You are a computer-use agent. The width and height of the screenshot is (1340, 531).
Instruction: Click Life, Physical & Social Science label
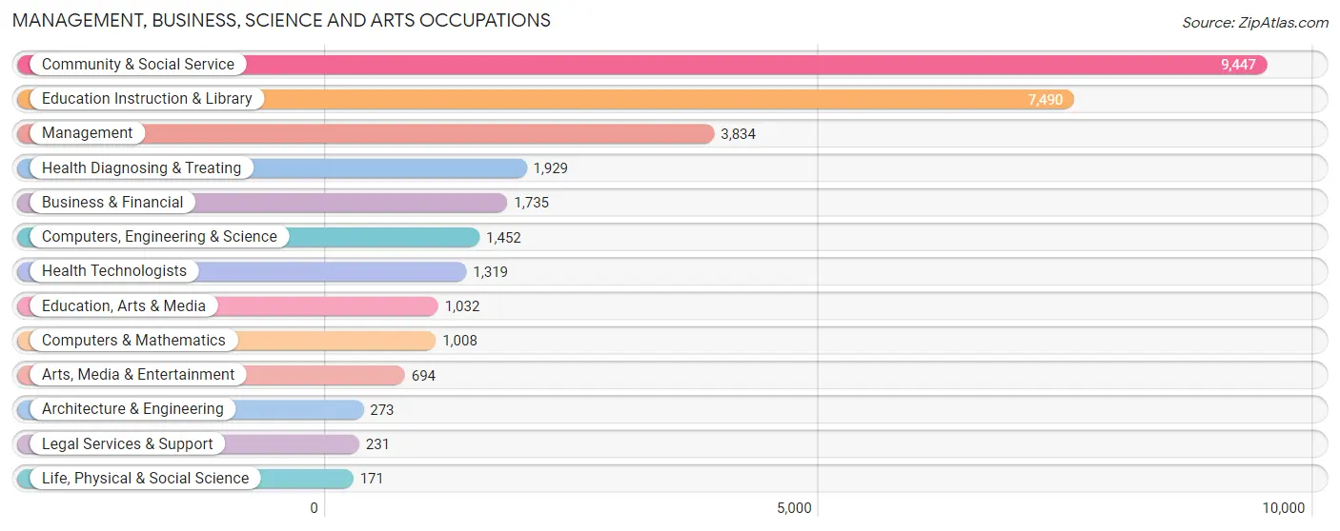click(x=145, y=479)
